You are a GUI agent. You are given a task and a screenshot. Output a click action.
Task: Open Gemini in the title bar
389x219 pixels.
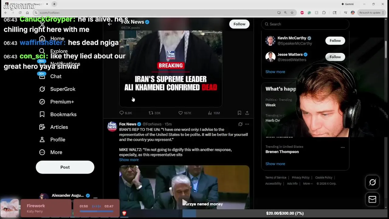tap(347, 4)
